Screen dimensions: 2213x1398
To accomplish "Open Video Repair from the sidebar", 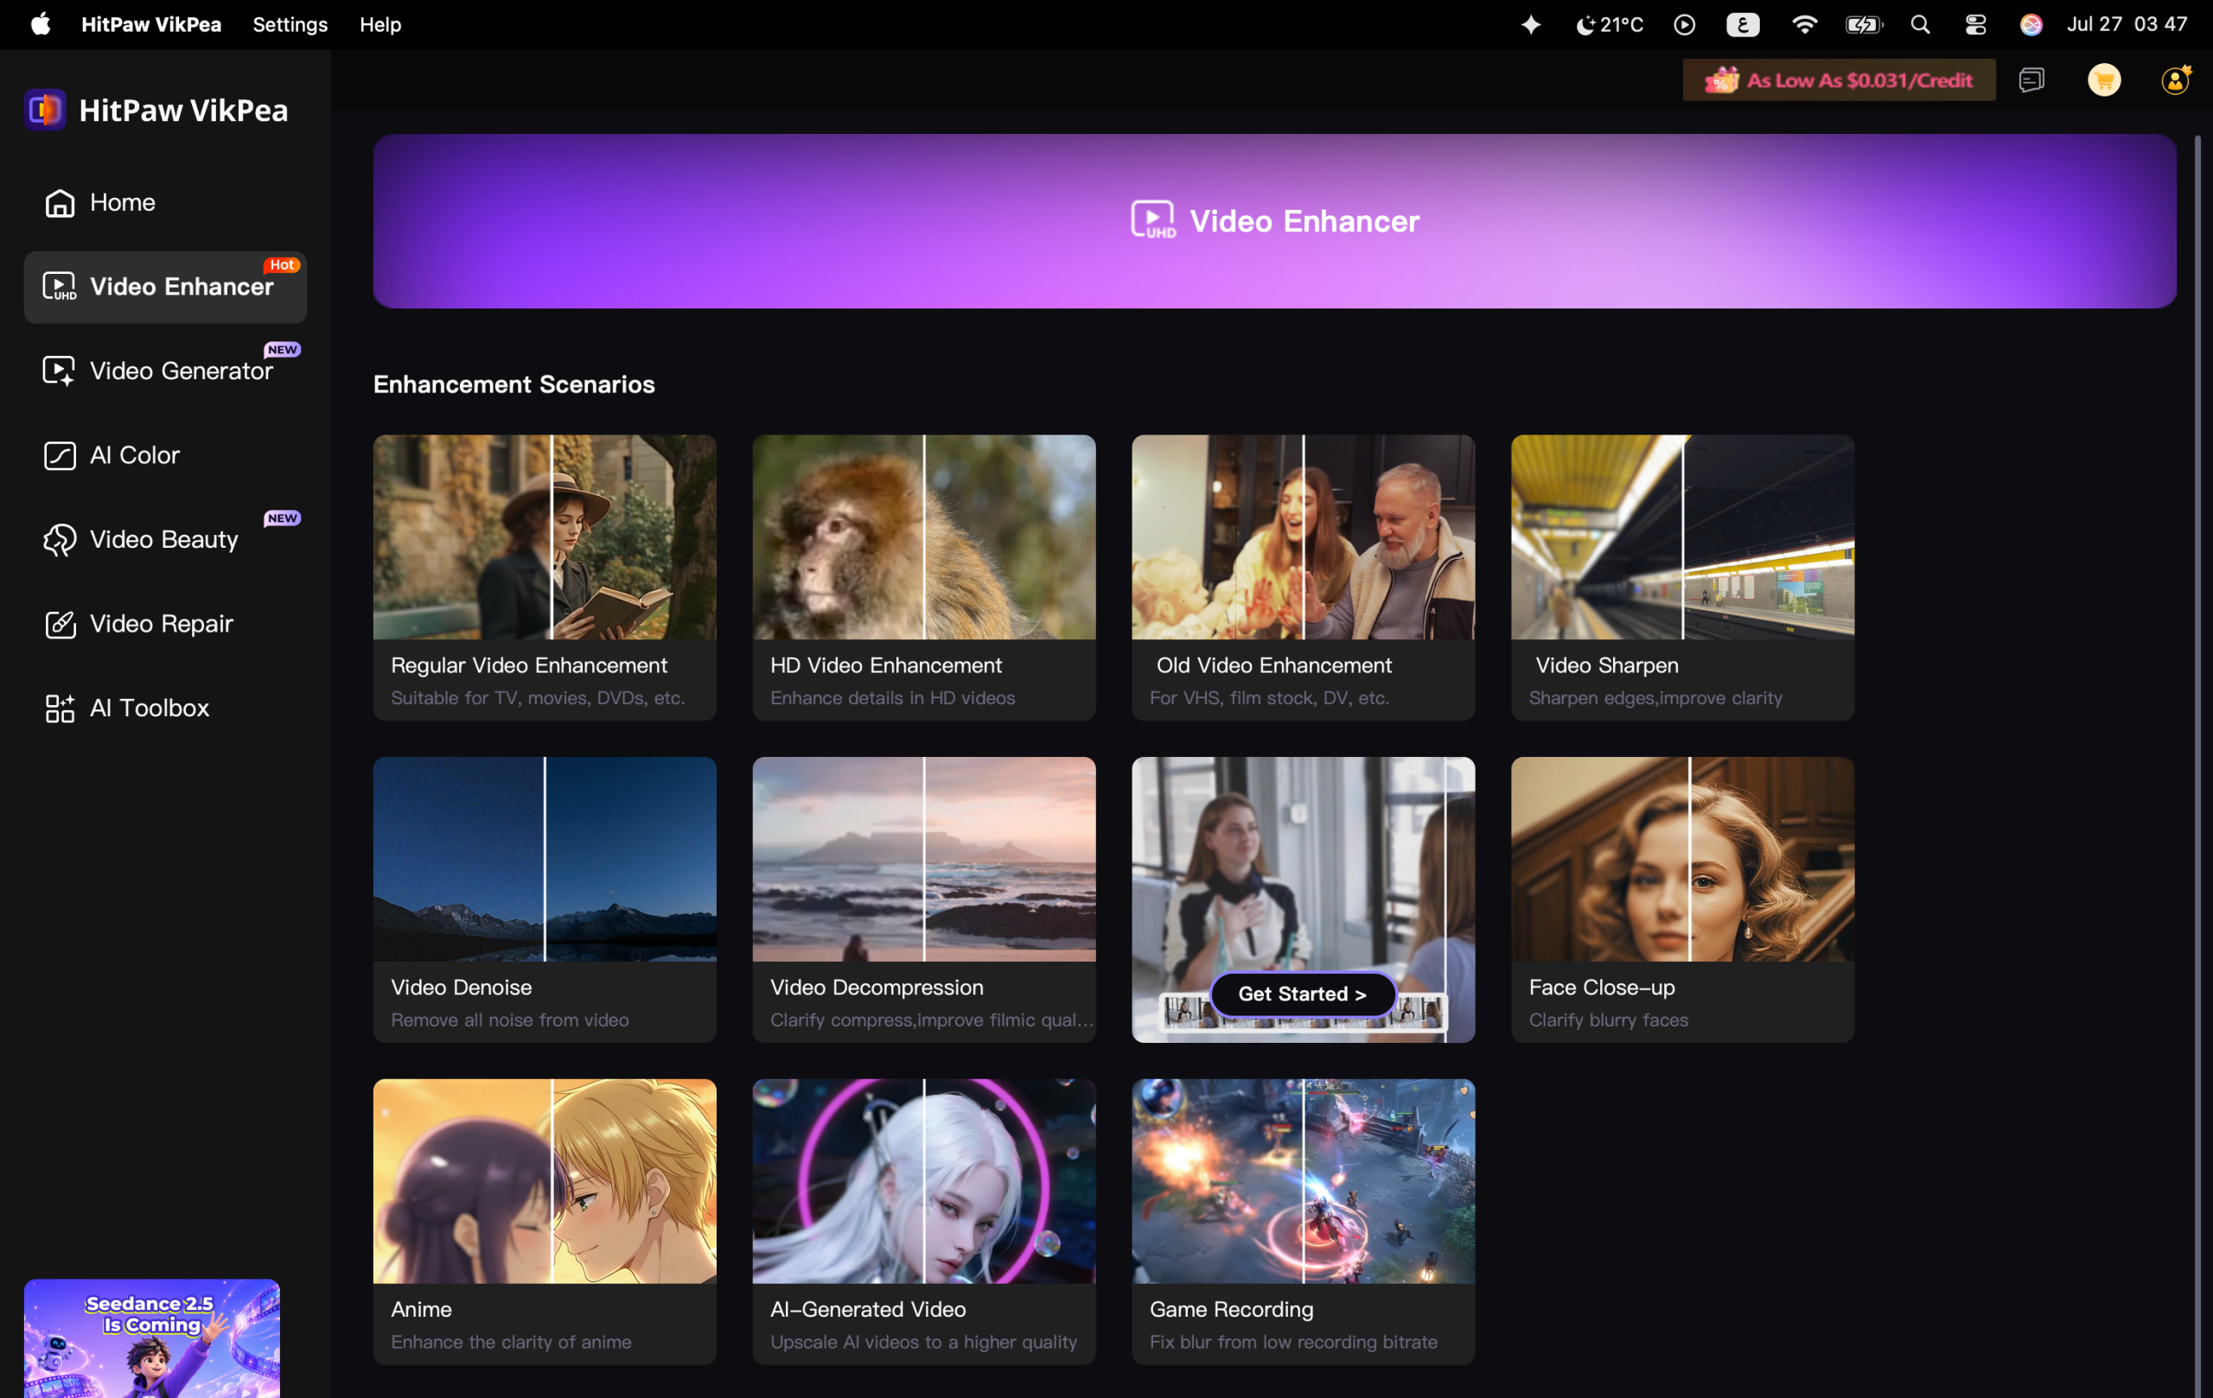I will 165,624.
